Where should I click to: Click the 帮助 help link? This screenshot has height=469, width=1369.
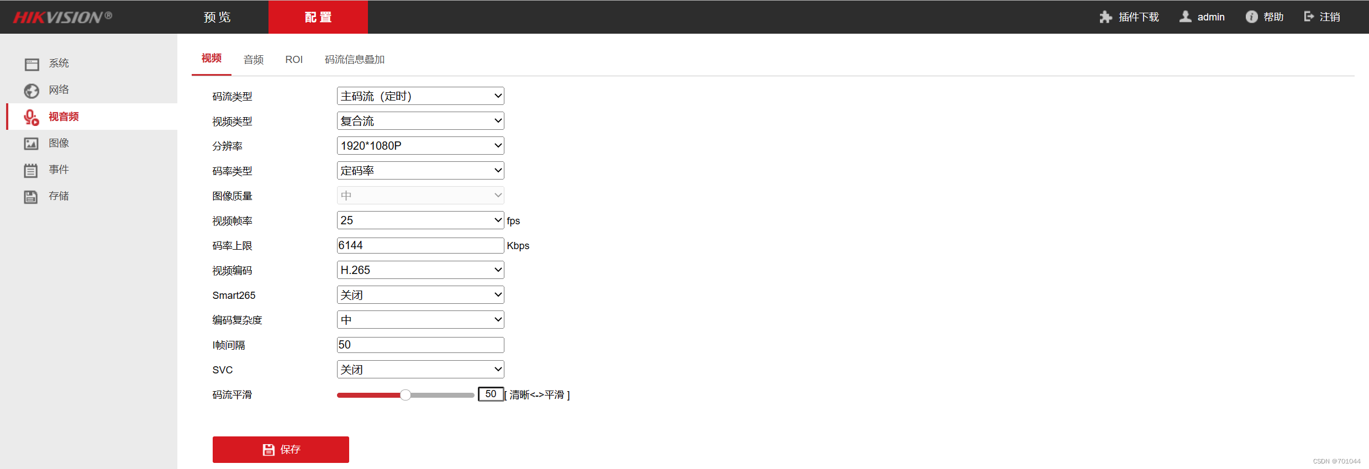1273,17
